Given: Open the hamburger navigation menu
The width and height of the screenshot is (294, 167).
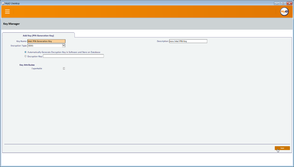Looking at the screenshot, I should (x=7, y=12).
